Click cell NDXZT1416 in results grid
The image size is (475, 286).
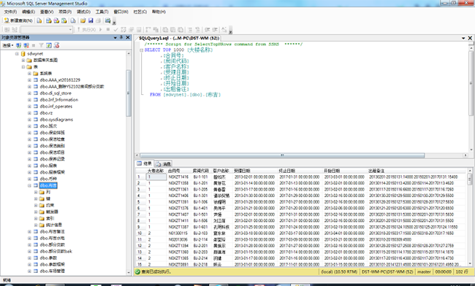coord(179,177)
